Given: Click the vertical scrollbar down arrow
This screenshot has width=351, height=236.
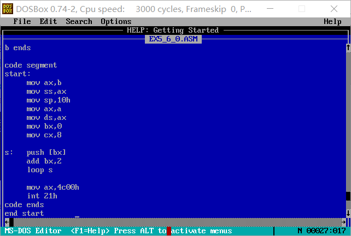Looking at the screenshot, I should coord(348,213).
